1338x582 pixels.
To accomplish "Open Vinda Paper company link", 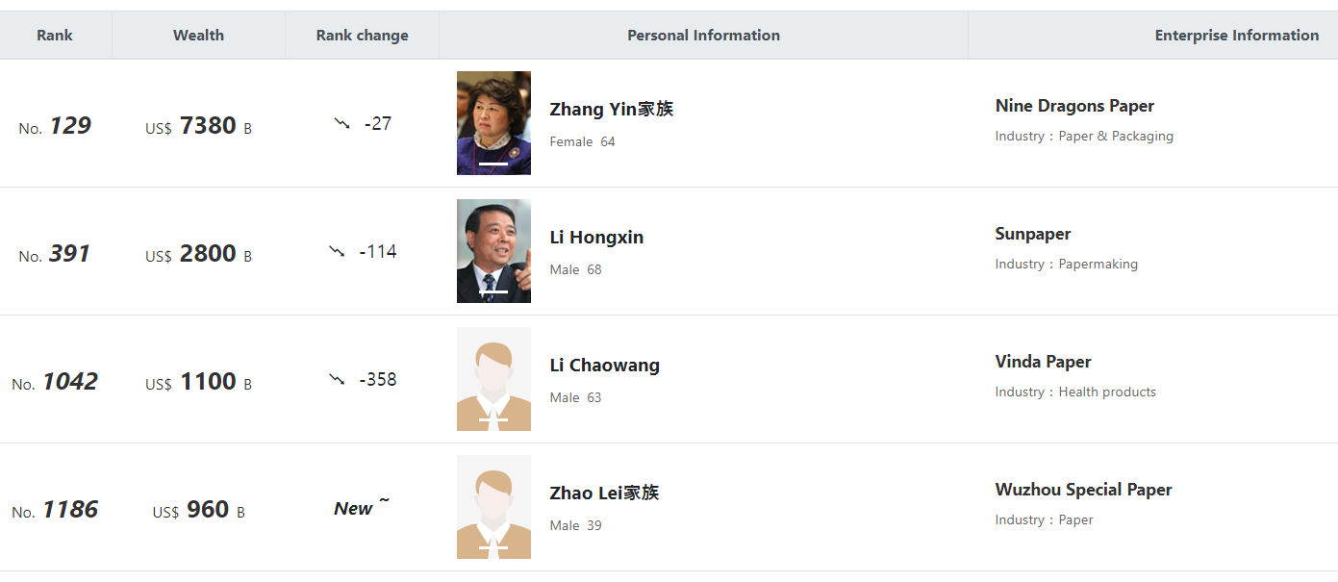I will pos(1043,362).
